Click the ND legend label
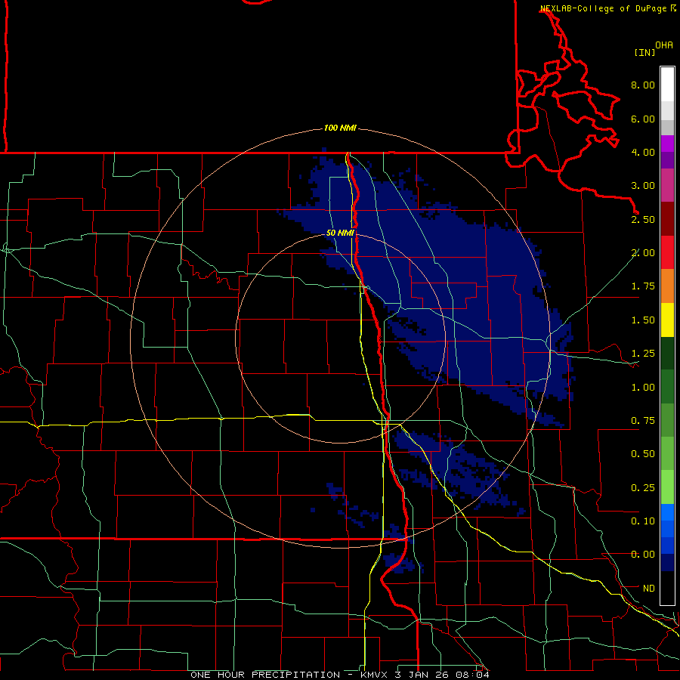This screenshot has width=680, height=680. tap(649, 589)
